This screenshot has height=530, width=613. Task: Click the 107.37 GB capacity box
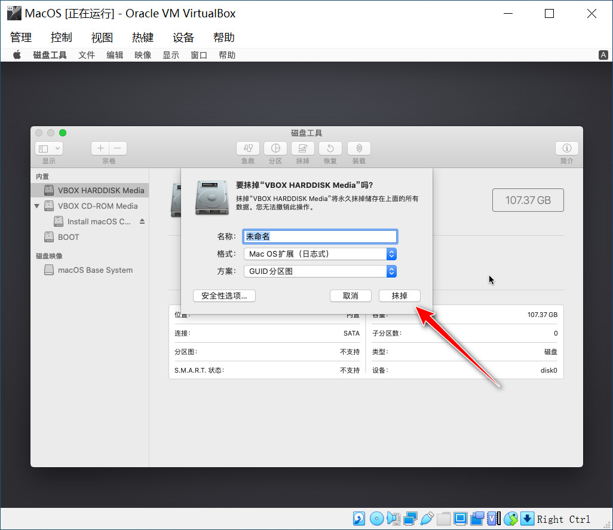point(528,200)
